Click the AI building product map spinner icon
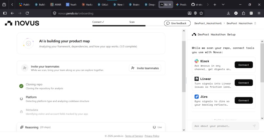This screenshot has width=264, height=140. [28, 44]
